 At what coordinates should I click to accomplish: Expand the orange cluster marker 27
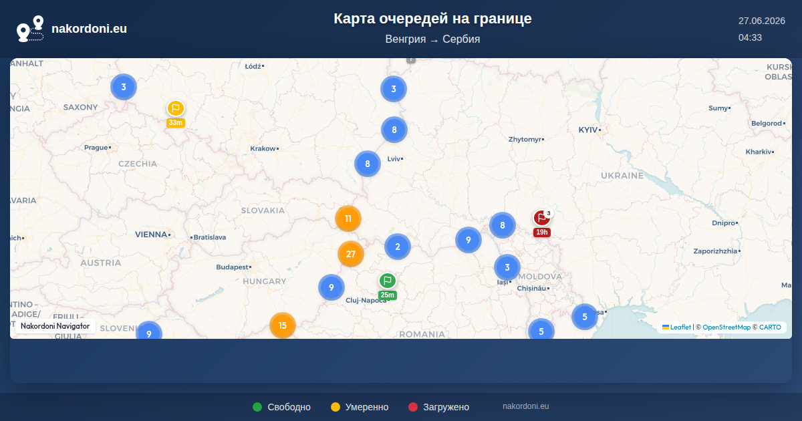point(351,254)
